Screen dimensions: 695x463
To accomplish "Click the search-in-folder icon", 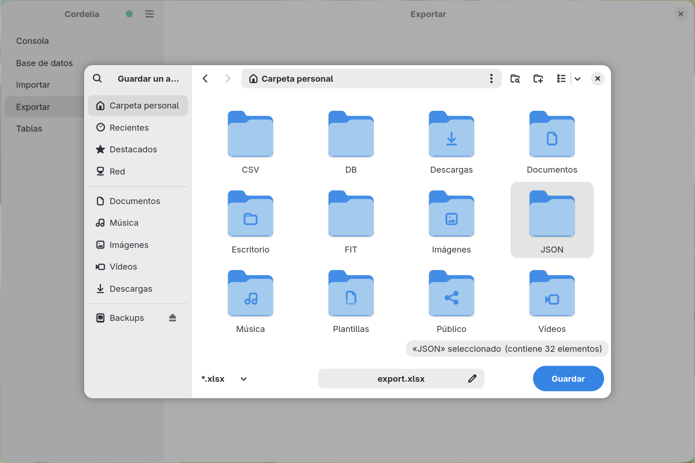I will pos(515,78).
